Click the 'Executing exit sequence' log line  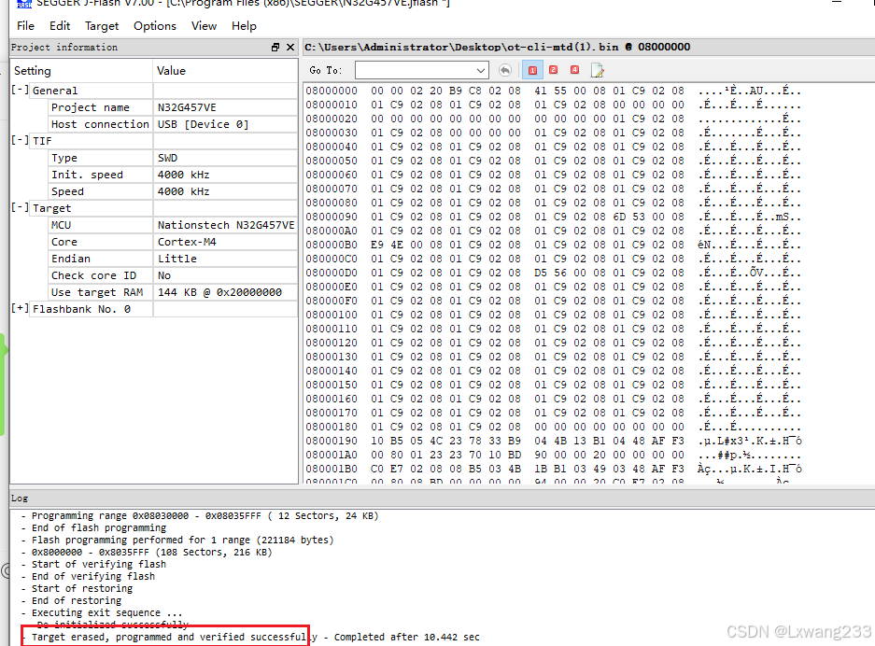pos(107,612)
